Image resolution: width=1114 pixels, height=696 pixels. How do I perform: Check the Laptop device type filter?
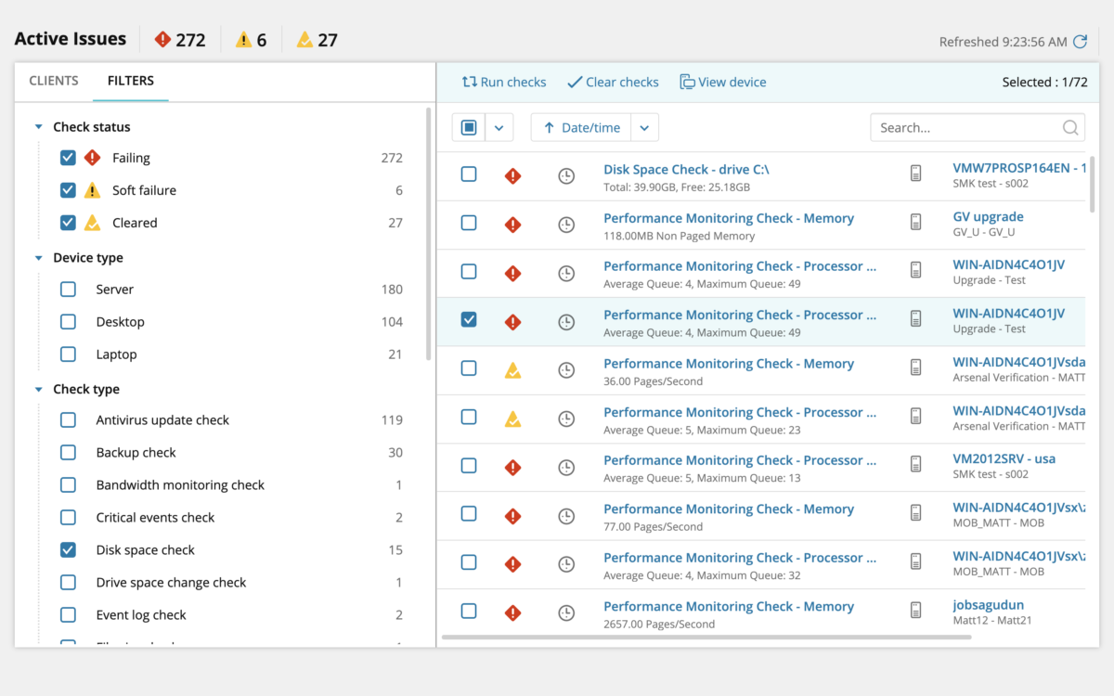68,354
